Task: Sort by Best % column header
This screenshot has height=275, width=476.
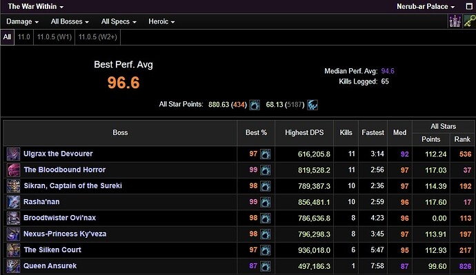Action: (256, 133)
